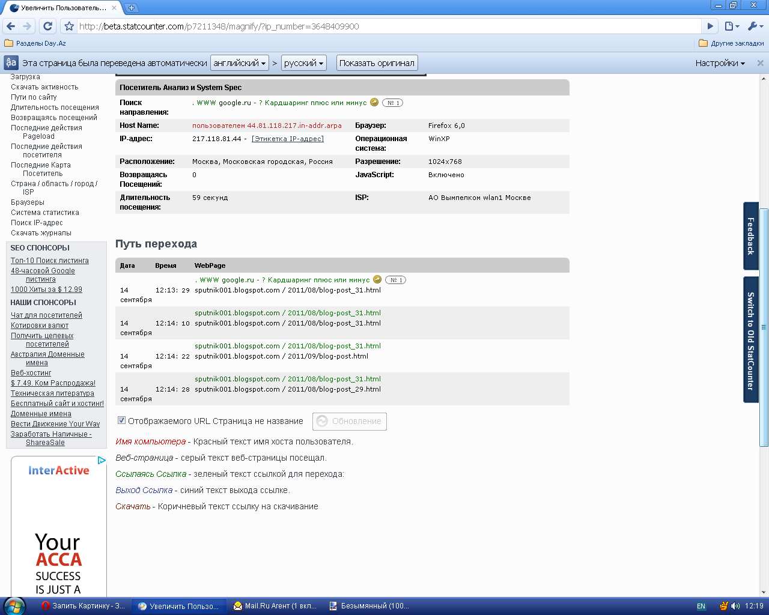
Task: Open the Поиск IP-адрес menu item
Action: (x=37, y=223)
